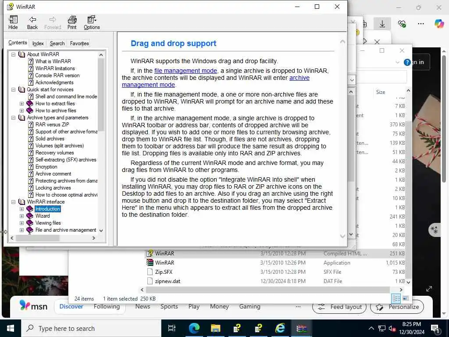Image resolution: width=449 pixels, height=337 pixels.
Task: Click the Size column header in Explorer
Action: click(x=381, y=92)
